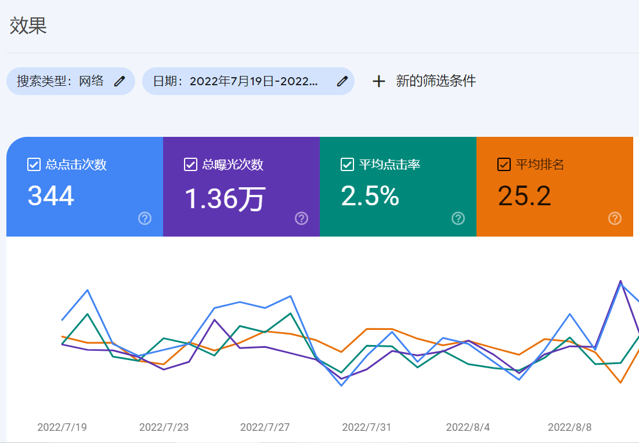Add 新的筛选条件 filter

coord(424,81)
